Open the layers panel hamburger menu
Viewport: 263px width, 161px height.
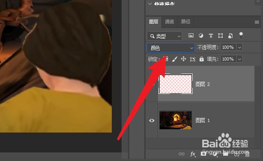click(x=257, y=22)
